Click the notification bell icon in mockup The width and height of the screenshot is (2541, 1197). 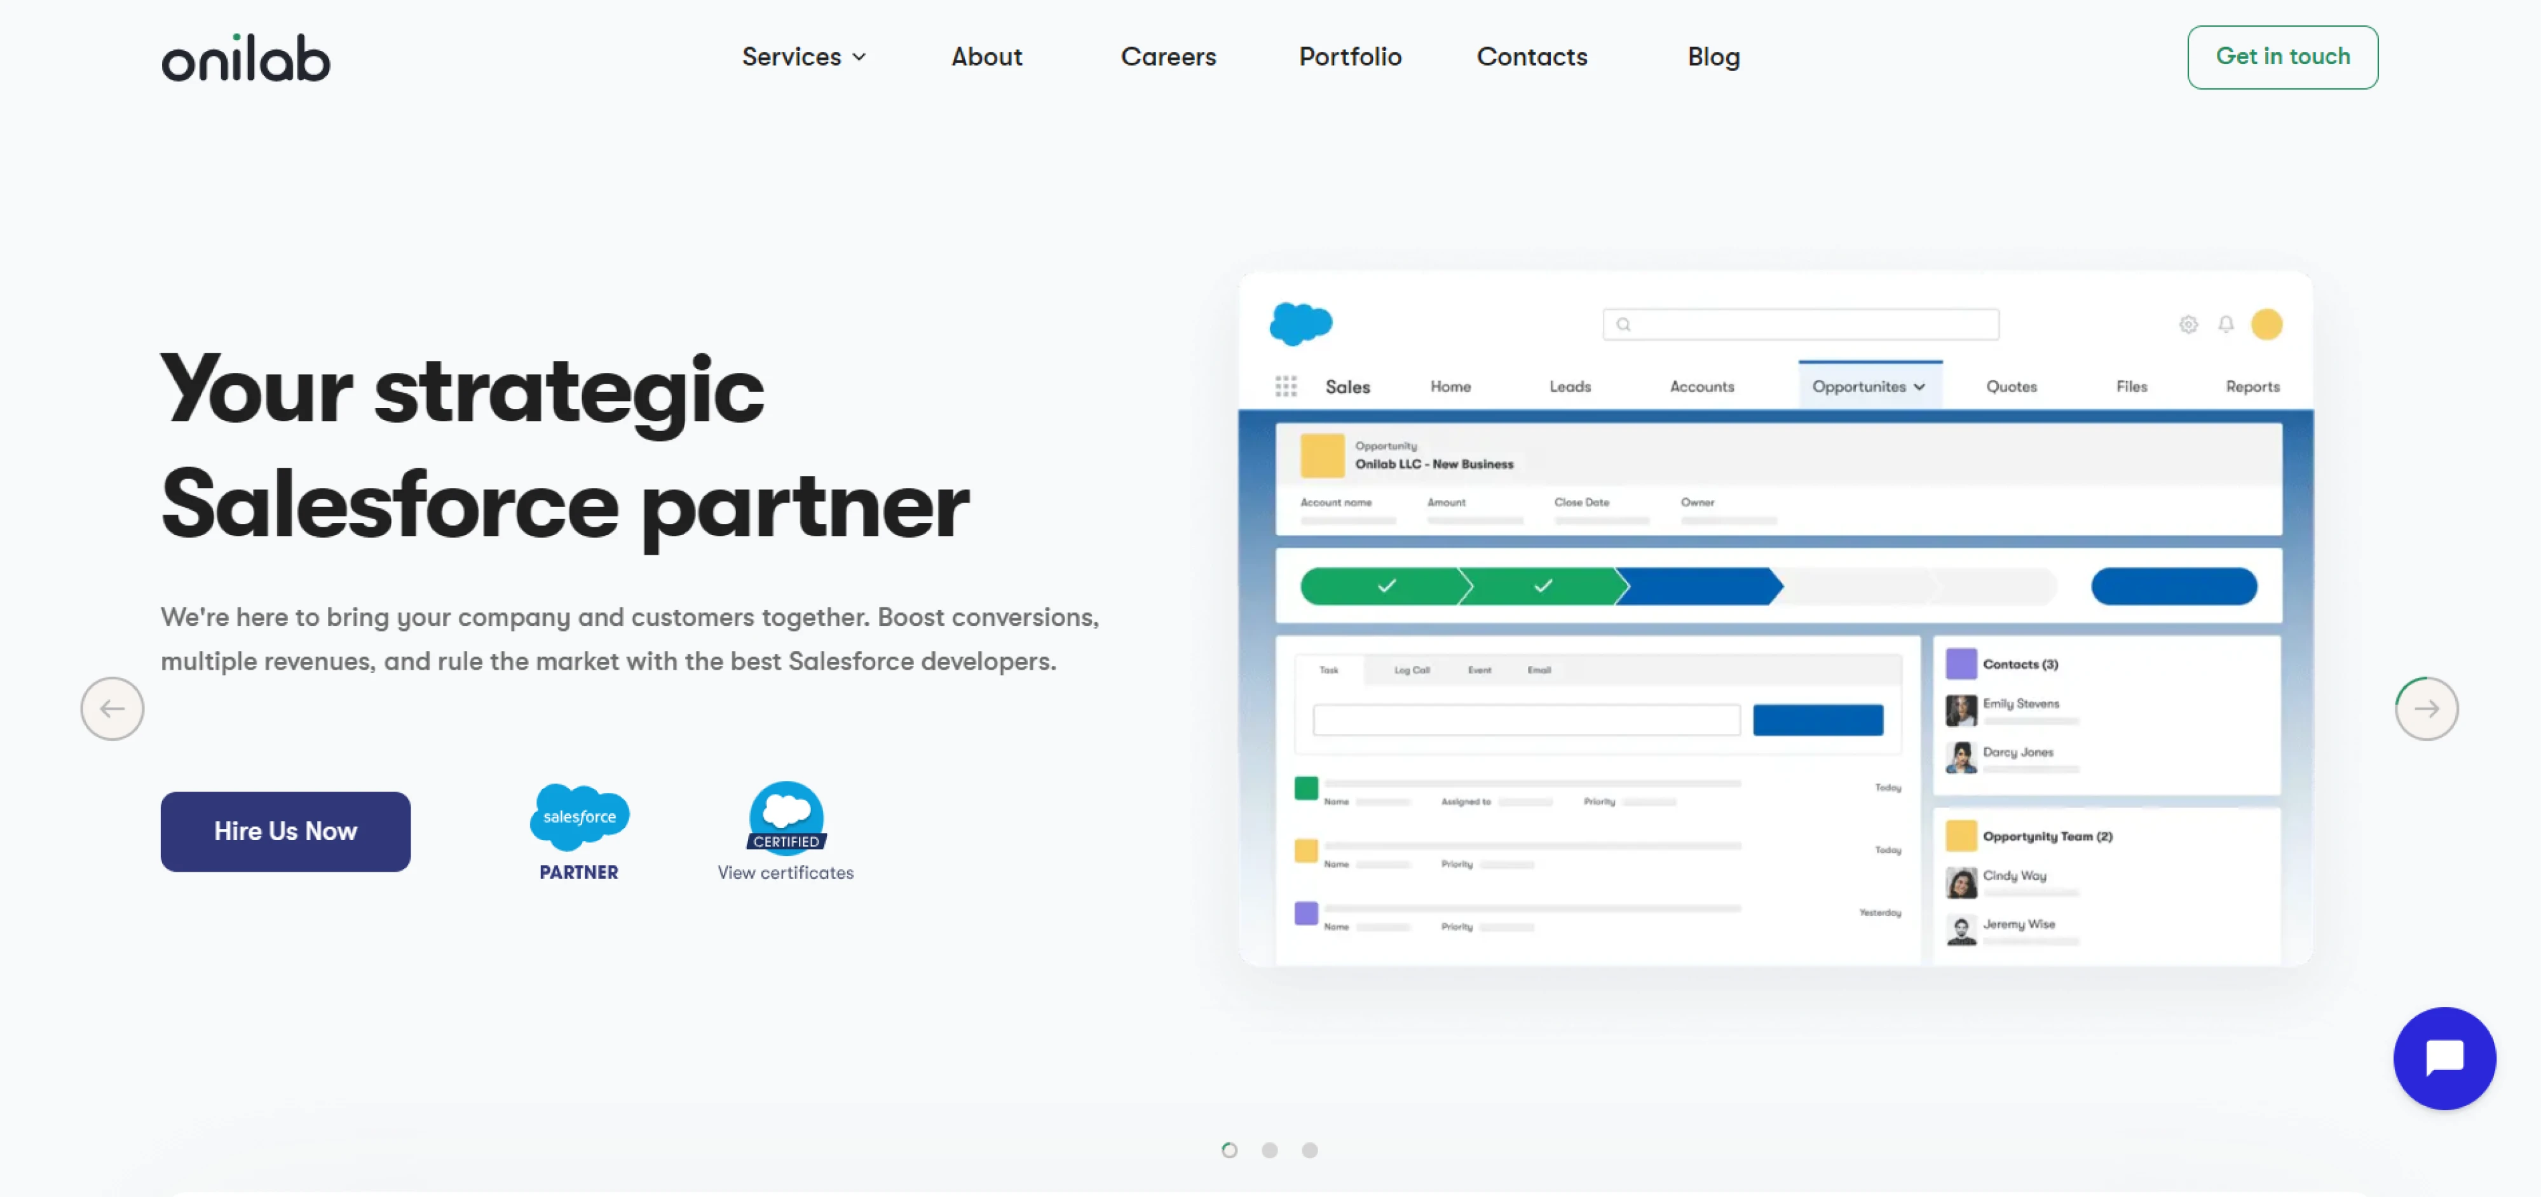[x=2225, y=325]
